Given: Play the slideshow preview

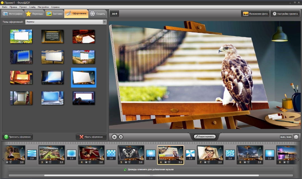Looking at the screenshot, I should pyautogui.click(x=114, y=137).
